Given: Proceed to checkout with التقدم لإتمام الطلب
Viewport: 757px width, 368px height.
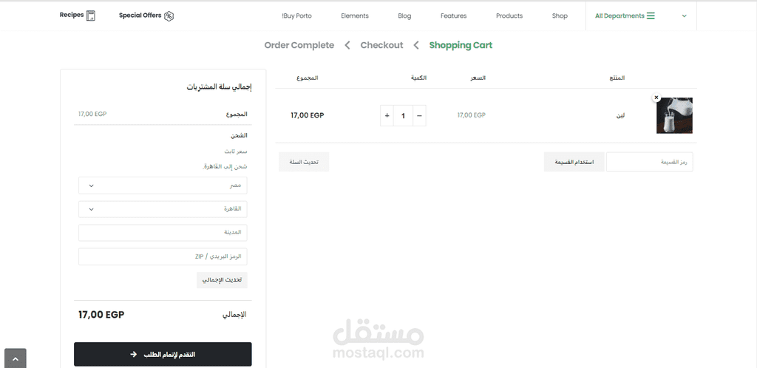Looking at the screenshot, I should tap(163, 355).
